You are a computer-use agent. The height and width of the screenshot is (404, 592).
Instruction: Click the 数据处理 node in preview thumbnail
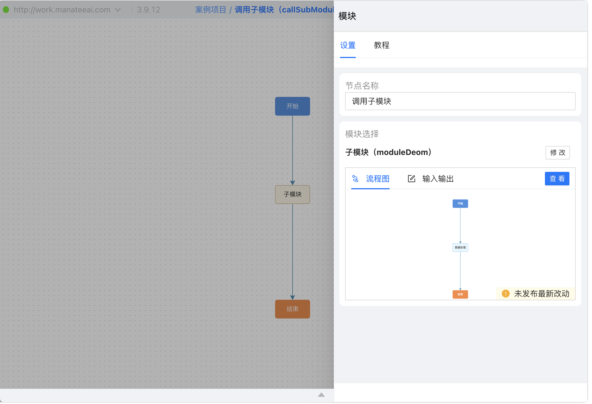click(x=460, y=248)
